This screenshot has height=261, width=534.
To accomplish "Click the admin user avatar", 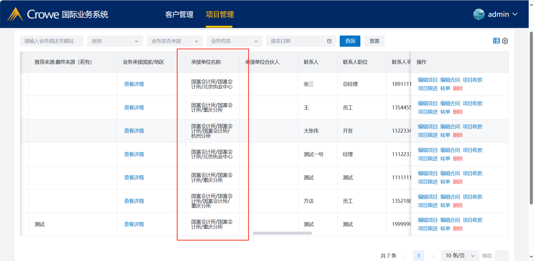I will click(479, 14).
